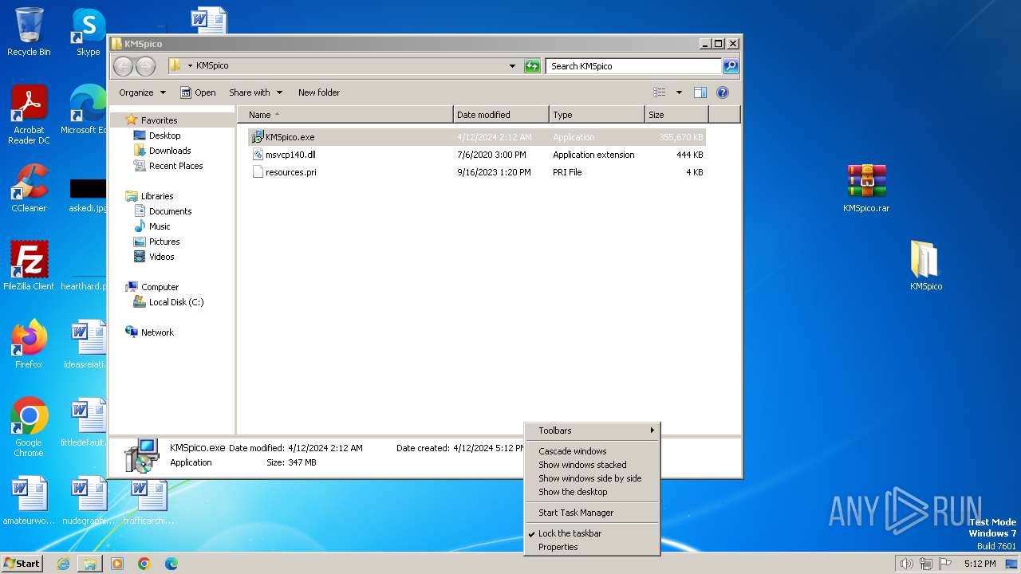Screen dimensions: 1021x574
Task: Open Acrobat Reader DC desktop icon
Action: coord(29,115)
